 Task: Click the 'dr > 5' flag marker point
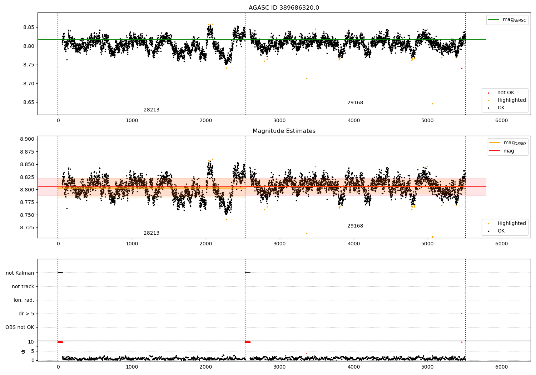(462, 314)
